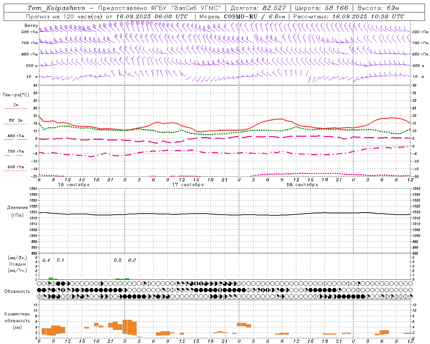Screen dimensions: 430x344
Task: Click the 16 сентября date label
Action: 74,185
